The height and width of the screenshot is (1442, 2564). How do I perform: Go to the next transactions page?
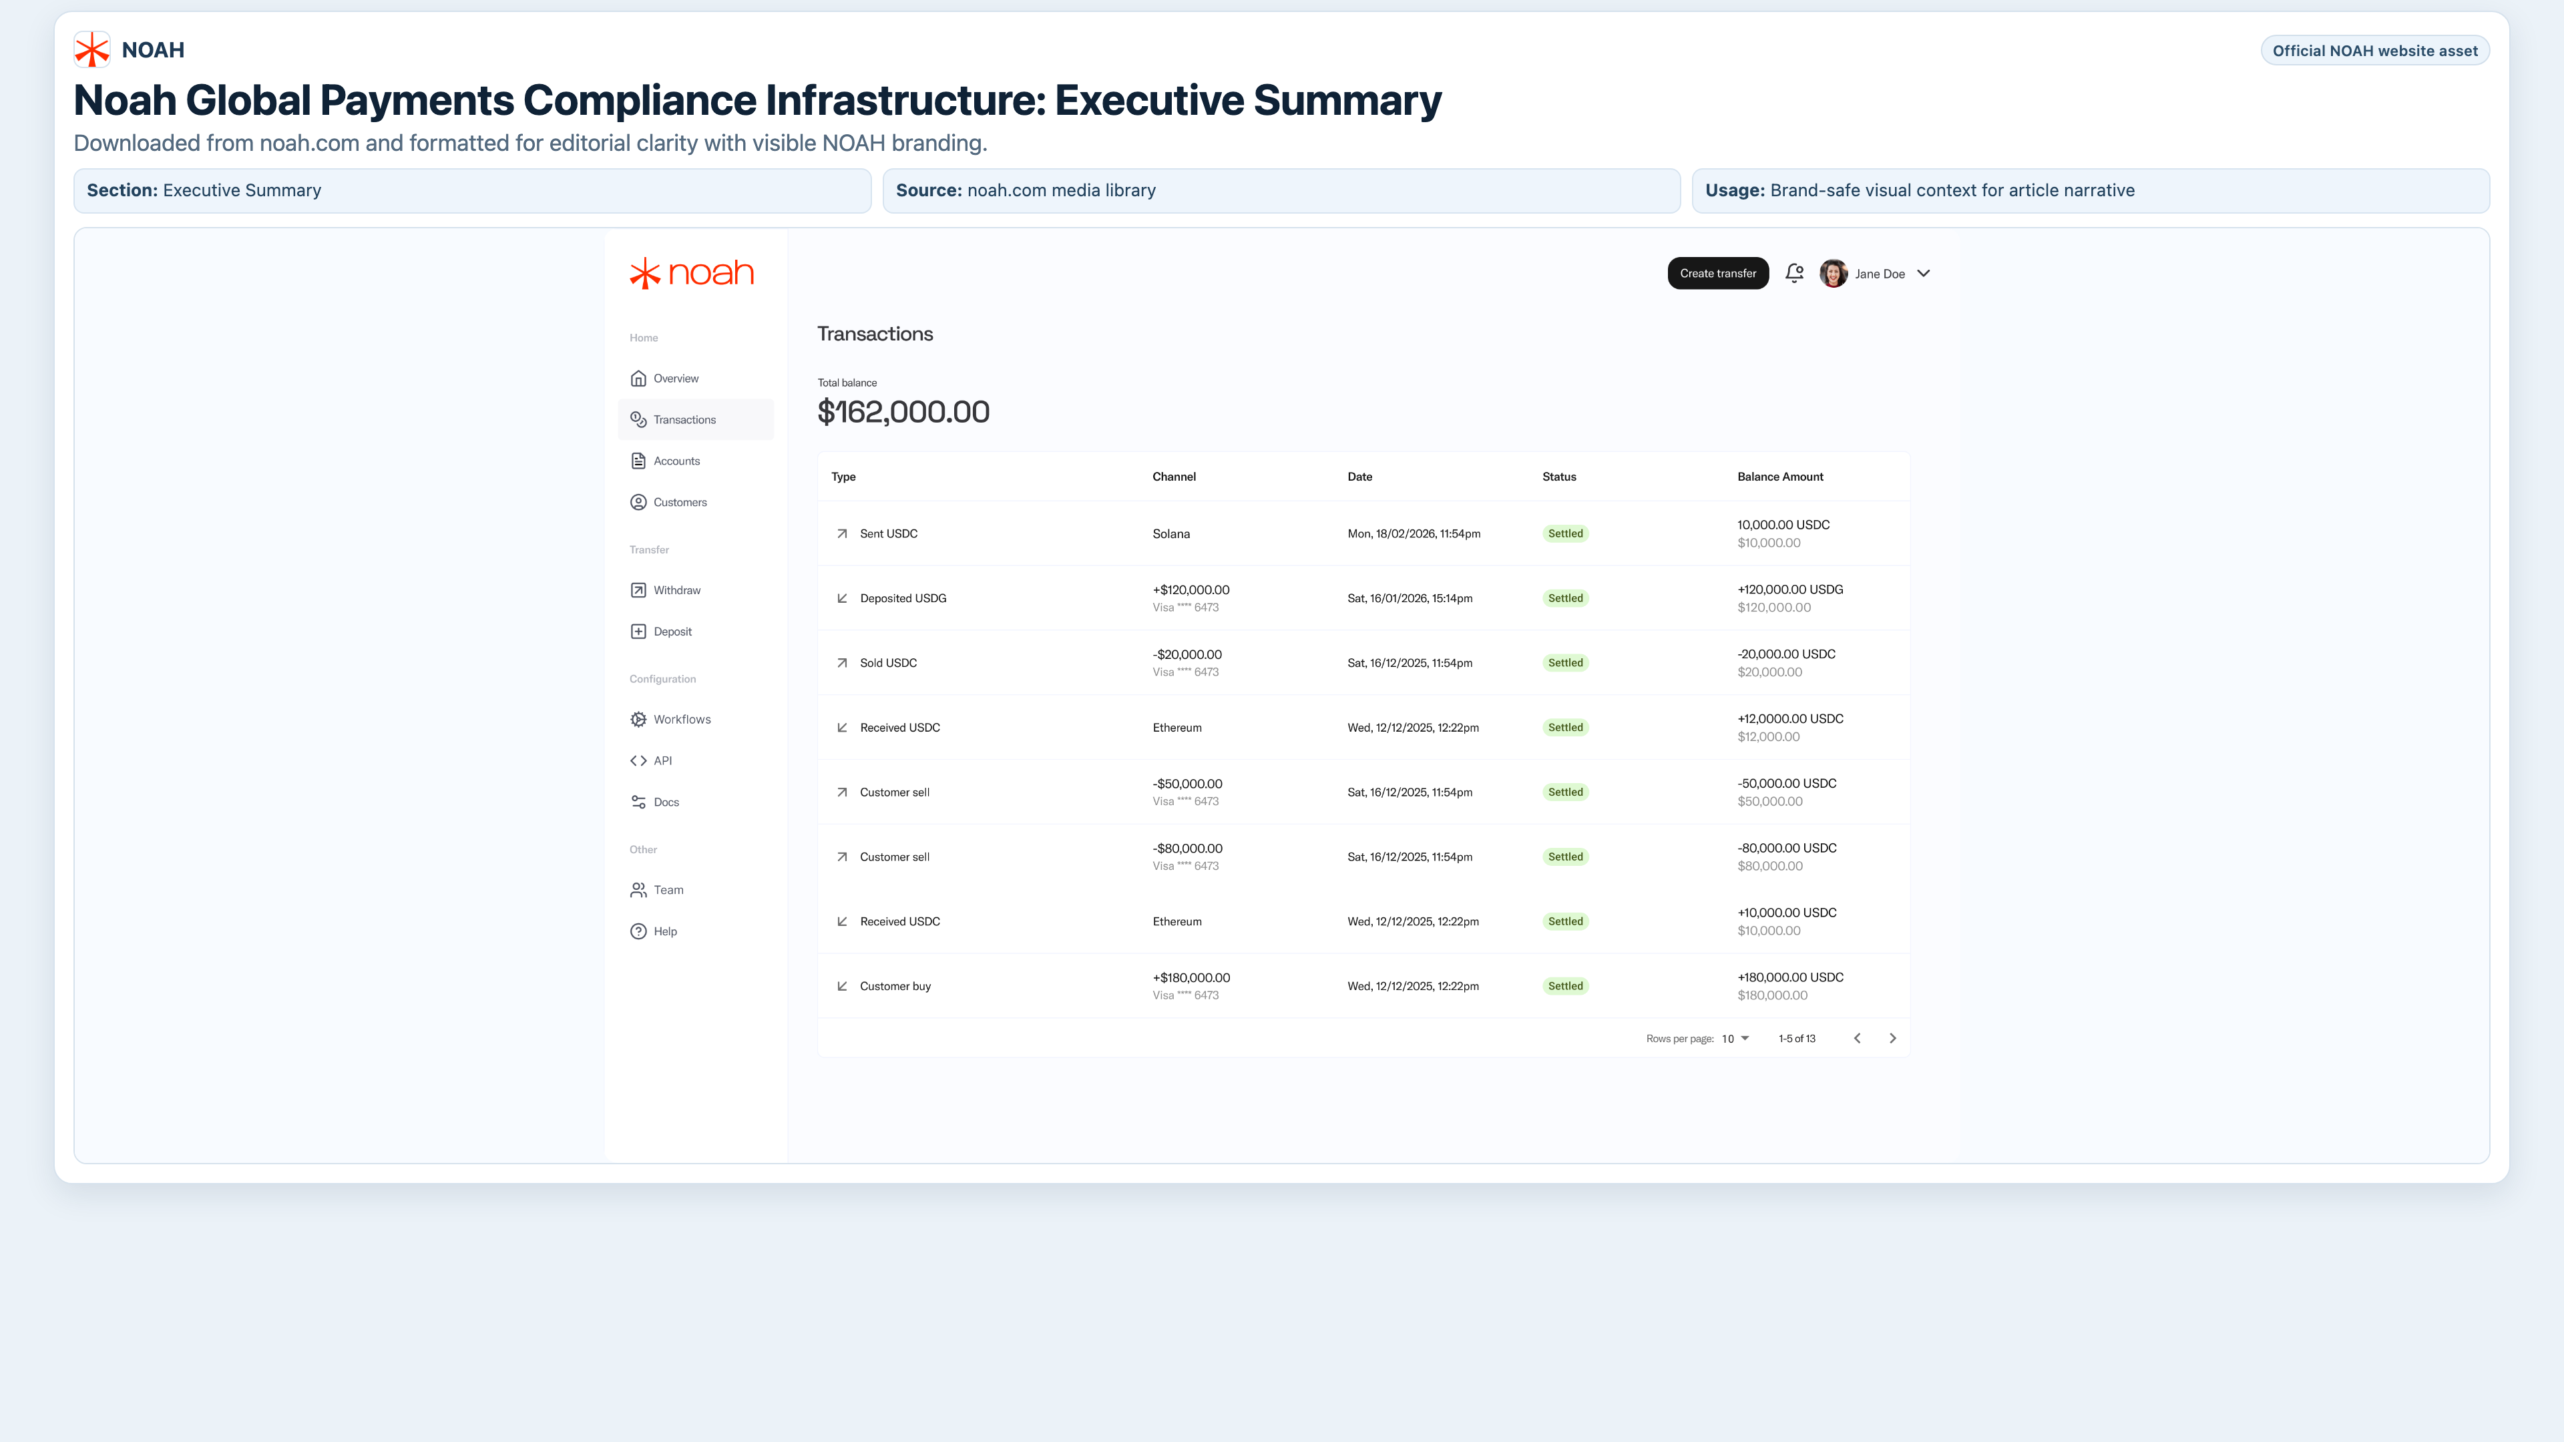pyautogui.click(x=1892, y=1038)
